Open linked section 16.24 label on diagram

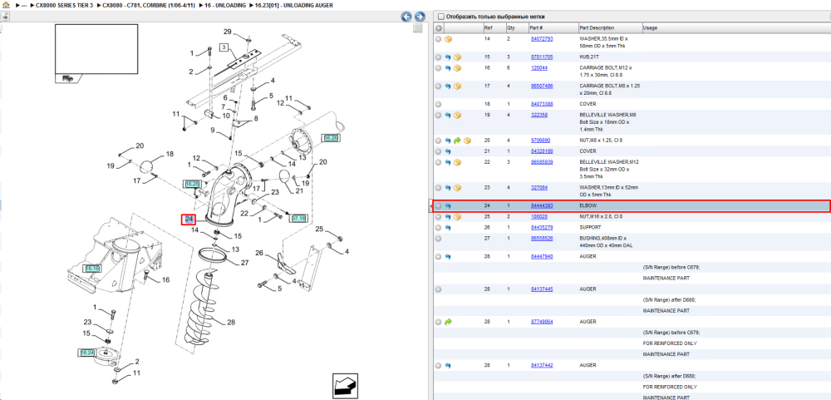87,353
